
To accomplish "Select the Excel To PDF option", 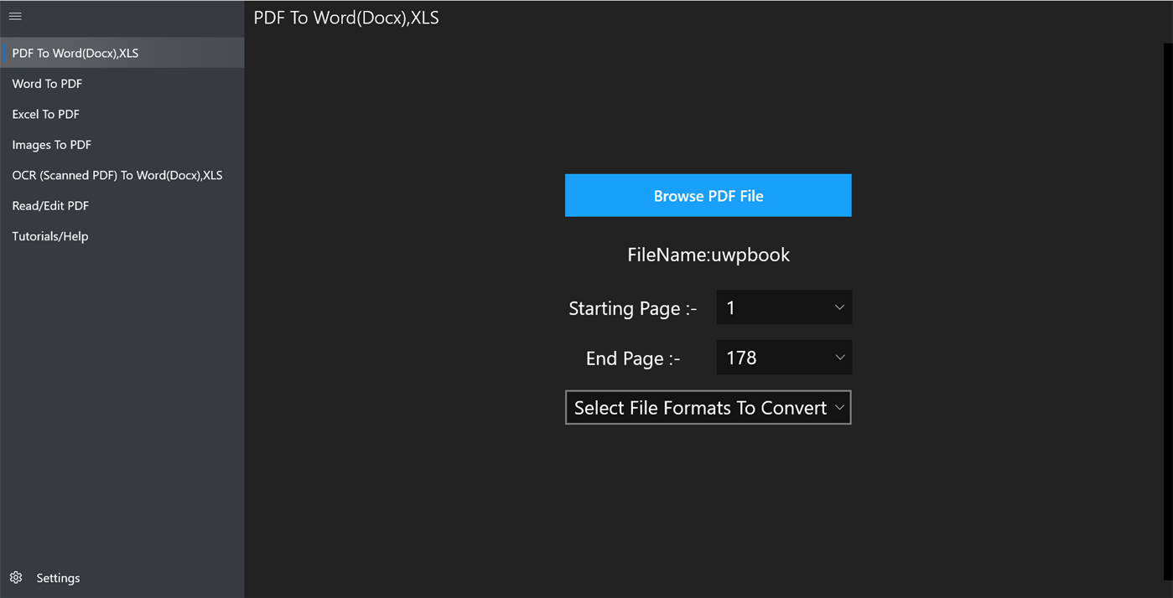I will click(45, 114).
